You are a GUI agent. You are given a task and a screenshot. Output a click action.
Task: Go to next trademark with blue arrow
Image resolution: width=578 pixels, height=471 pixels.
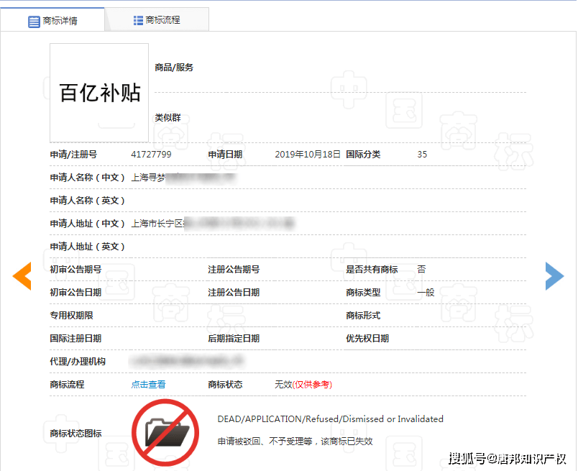tap(554, 276)
